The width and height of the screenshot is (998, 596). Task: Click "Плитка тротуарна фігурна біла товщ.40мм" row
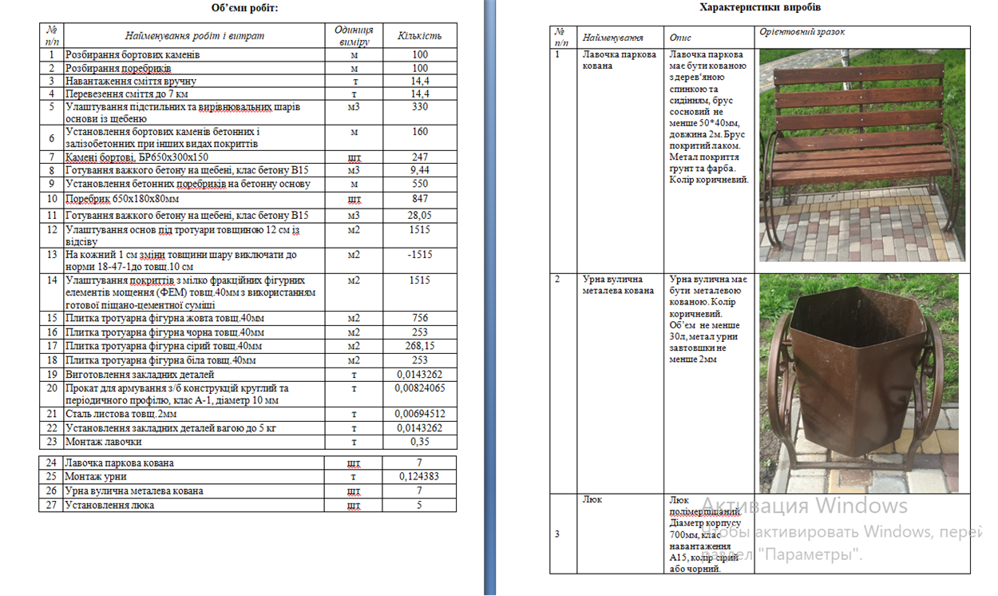tap(248, 360)
